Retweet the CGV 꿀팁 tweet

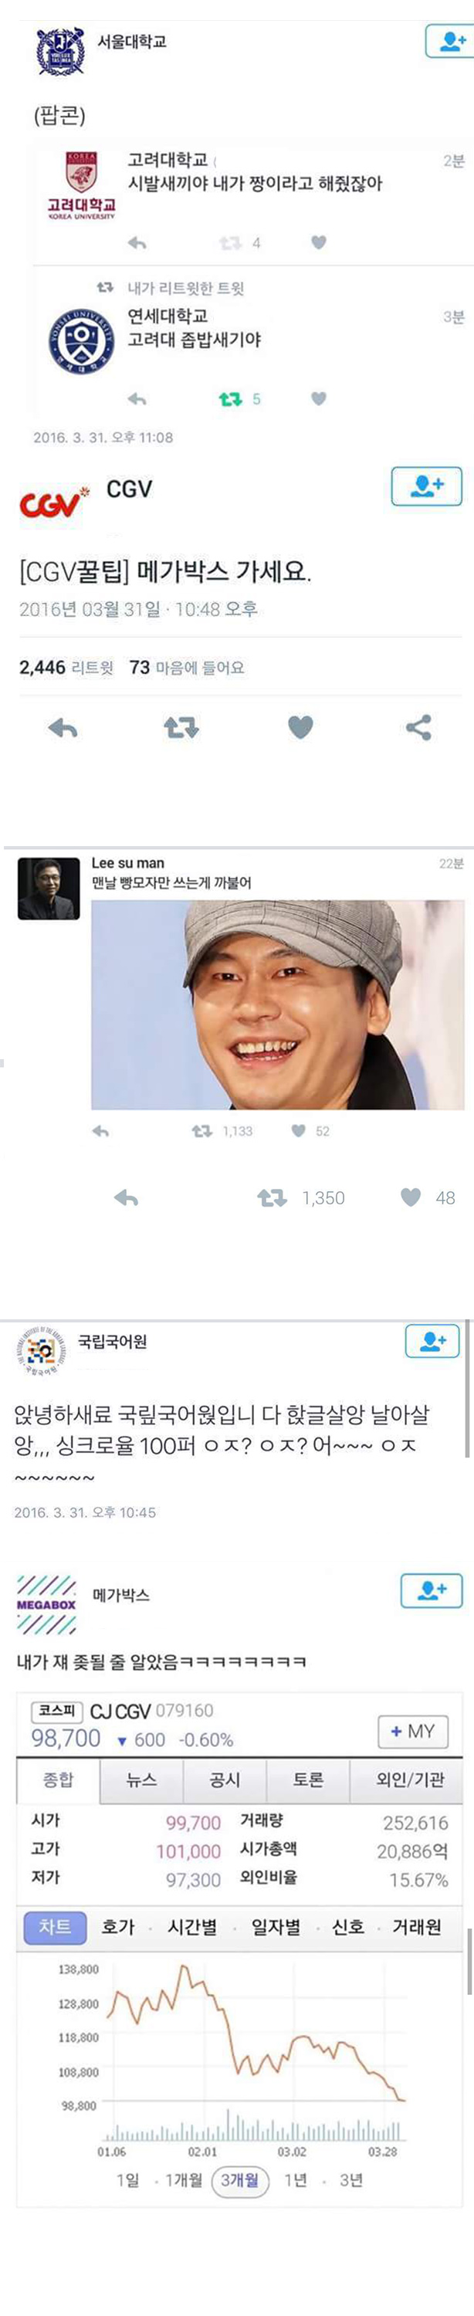coord(181,727)
